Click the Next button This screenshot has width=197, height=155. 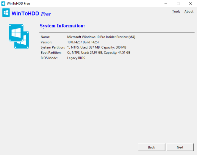tap(180, 147)
